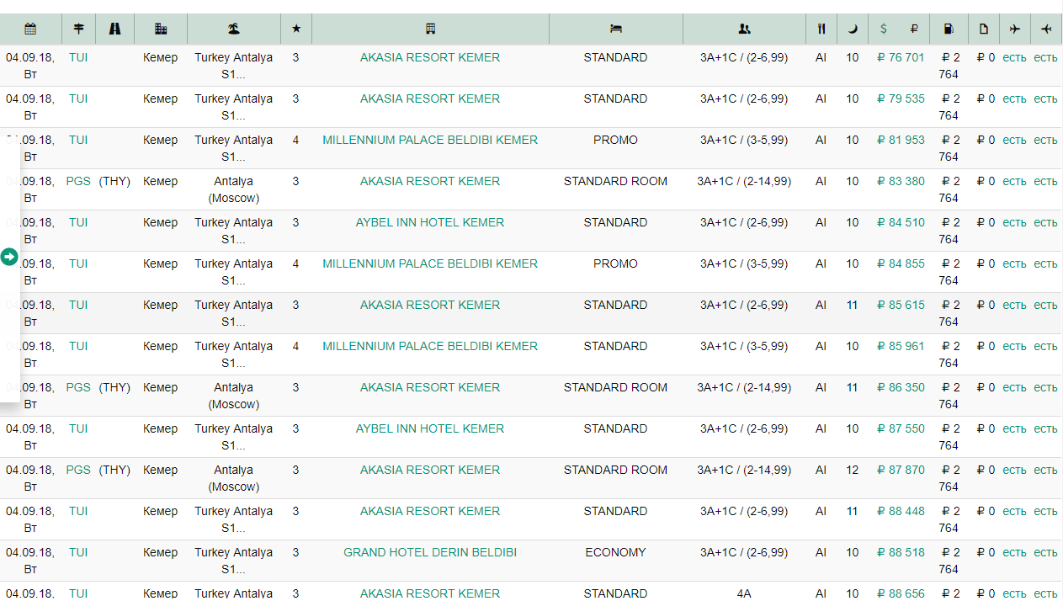Click TUI operator in ₽ 88 518 row
The width and height of the screenshot is (1063, 601).
tap(78, 552)
